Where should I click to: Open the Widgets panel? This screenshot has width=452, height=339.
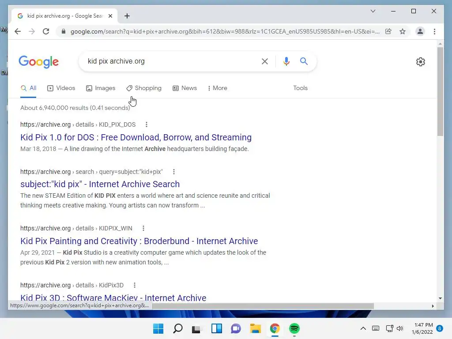[216, 328]
